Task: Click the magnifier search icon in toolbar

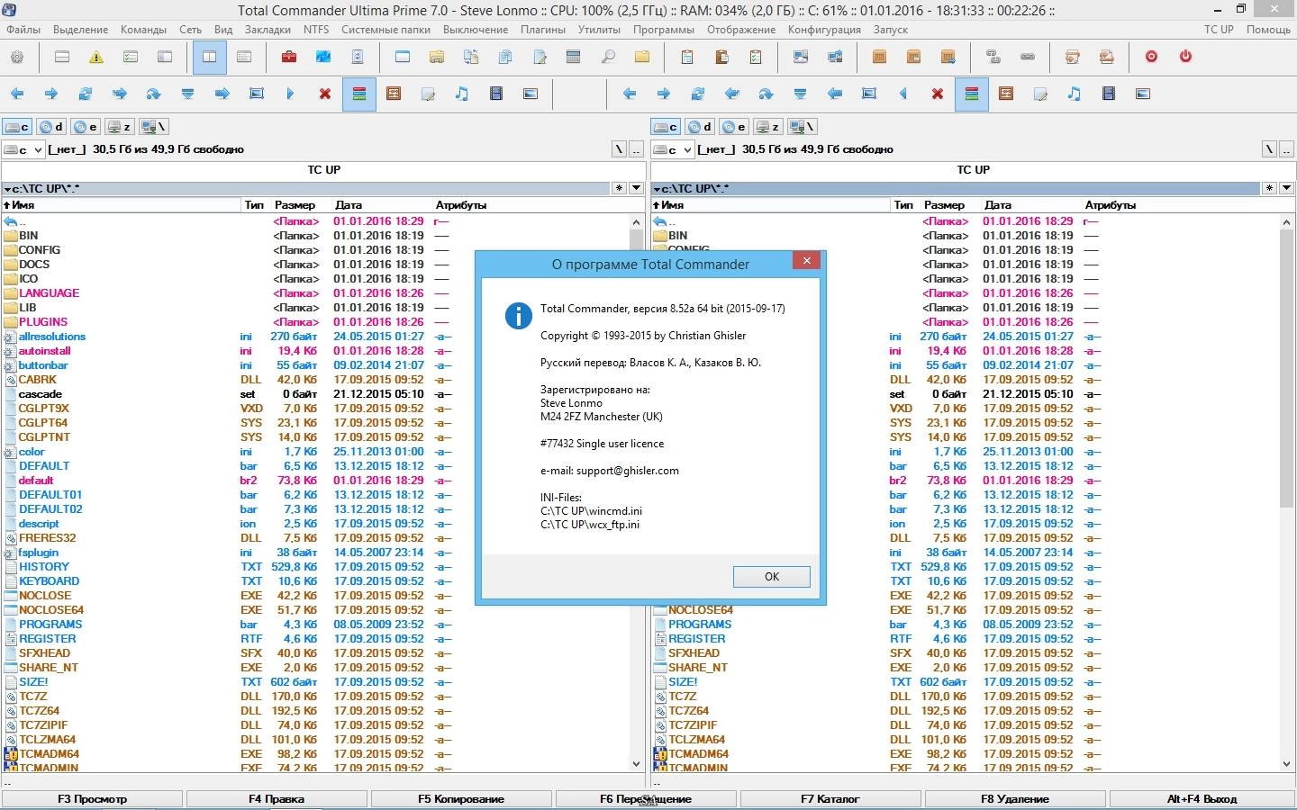Action: click(x=608, y=57)
